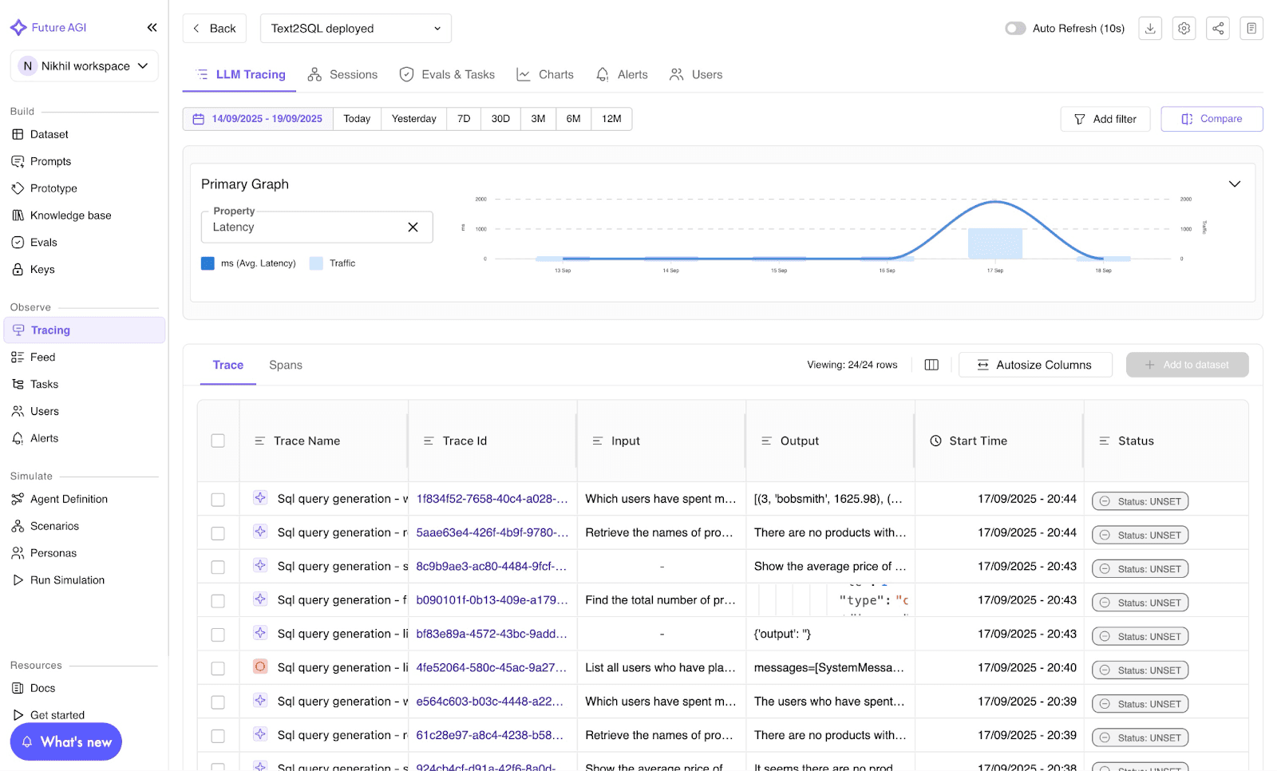This screenshot has height=771, width=1277.
Task: Open Agent Definition under Simulate
Action: pos(69,499)
